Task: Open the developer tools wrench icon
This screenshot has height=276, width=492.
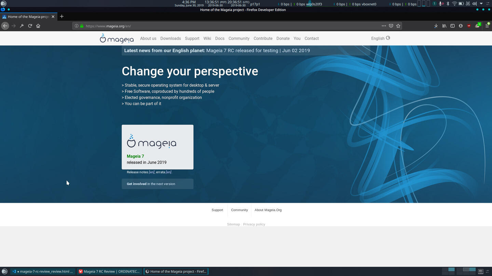Action: pos(22,26)
